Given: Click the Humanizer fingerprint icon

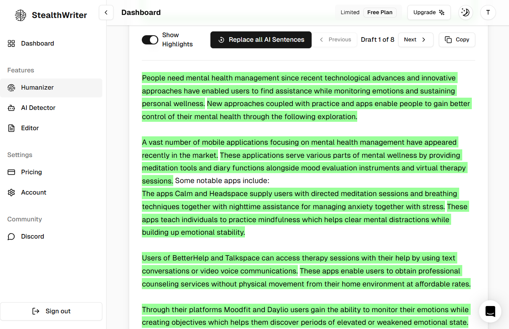Looking at the screenshot, I should (11, 88).
